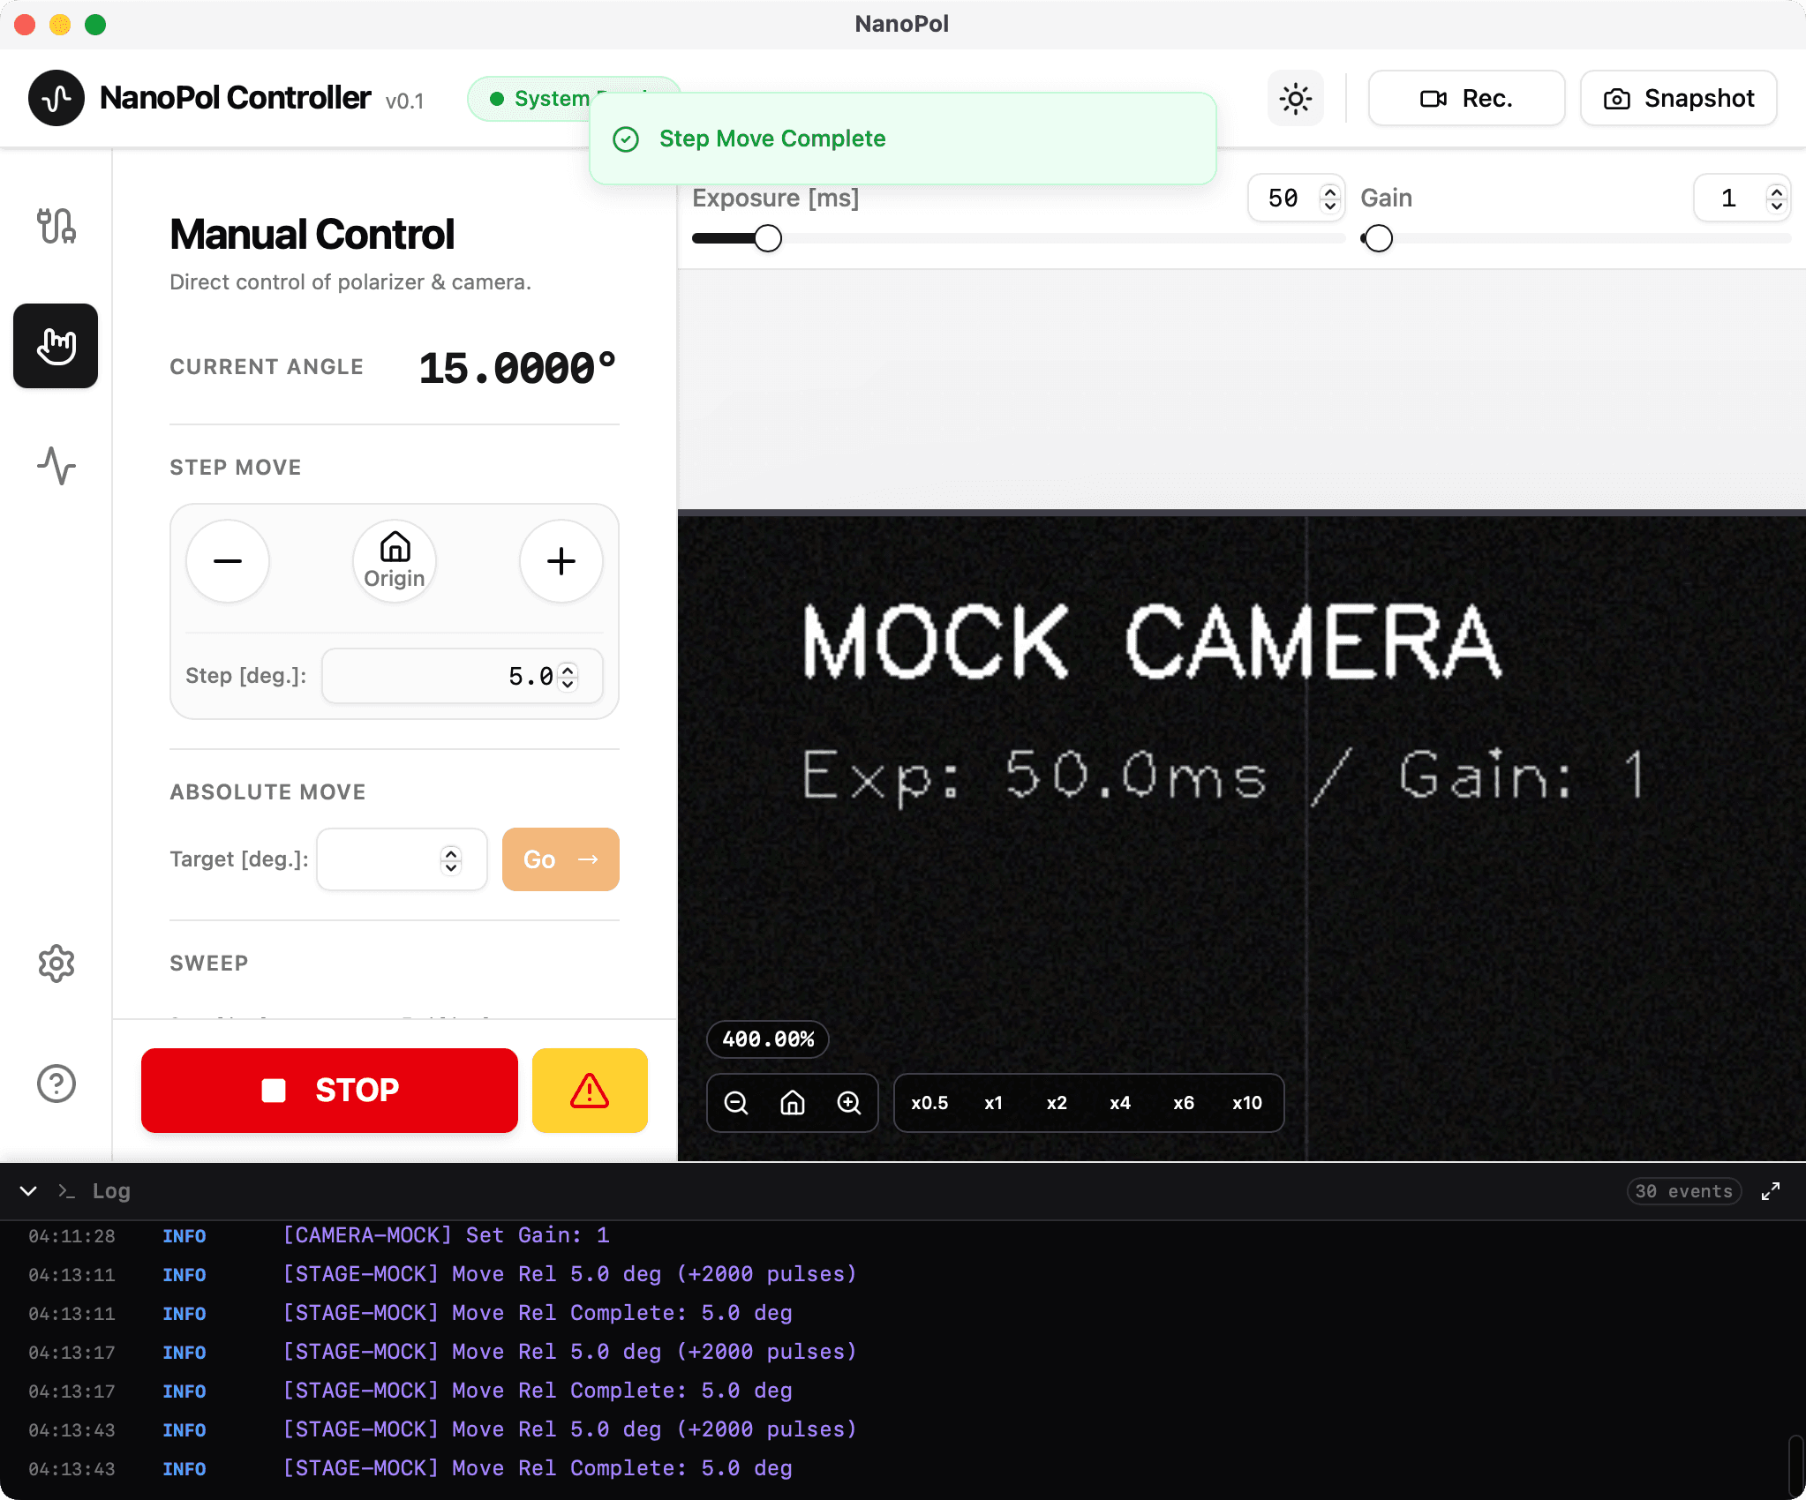Viewport: 1806px width, 1500px height.
Task: Click the Exposure slider handle
Action: coord(768,238)
